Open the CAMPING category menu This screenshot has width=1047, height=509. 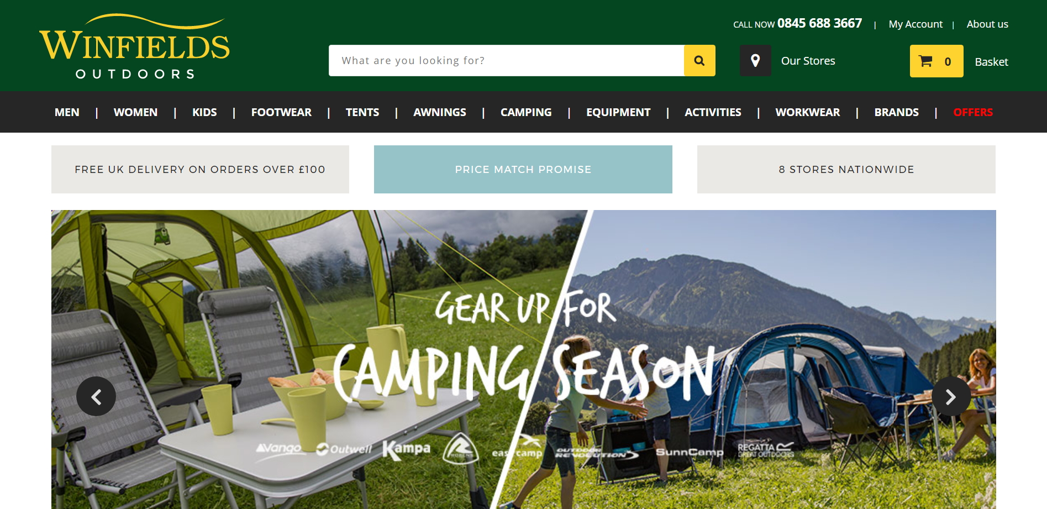point(526,112)
